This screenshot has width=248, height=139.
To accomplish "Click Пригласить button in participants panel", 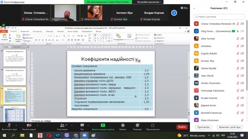I will pyautogui.click(x=203, y=127).
